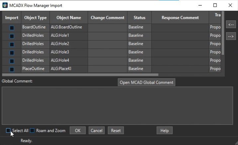The image size is (238, 145).
Task: Check Import box for ALG:Hole2 row
Action: click(x=12, y=44)
